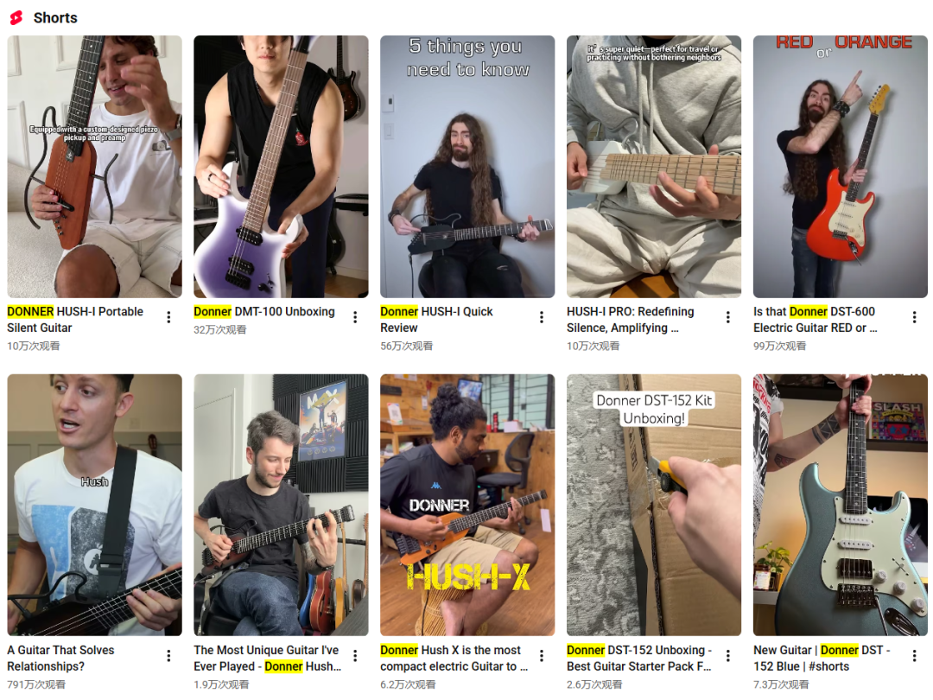Viewport: 933px width, 700px height.
Task: Open more options for The Most Unique Guitar short
Action: pyautogui.click(x=355, y=656)
